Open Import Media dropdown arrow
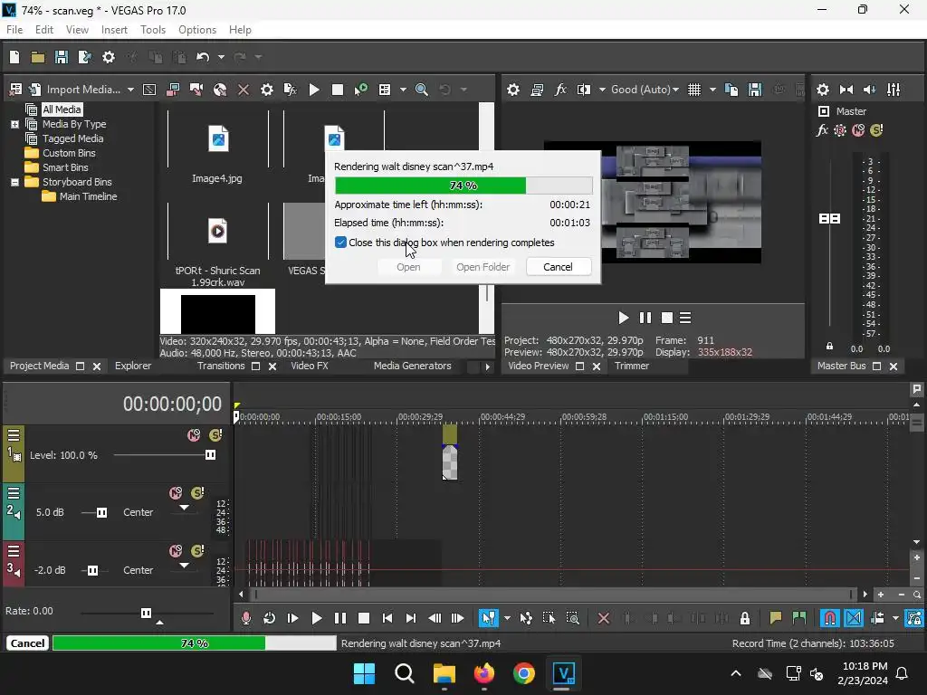Viewport: 927px width, 695px height. point(130,90)
